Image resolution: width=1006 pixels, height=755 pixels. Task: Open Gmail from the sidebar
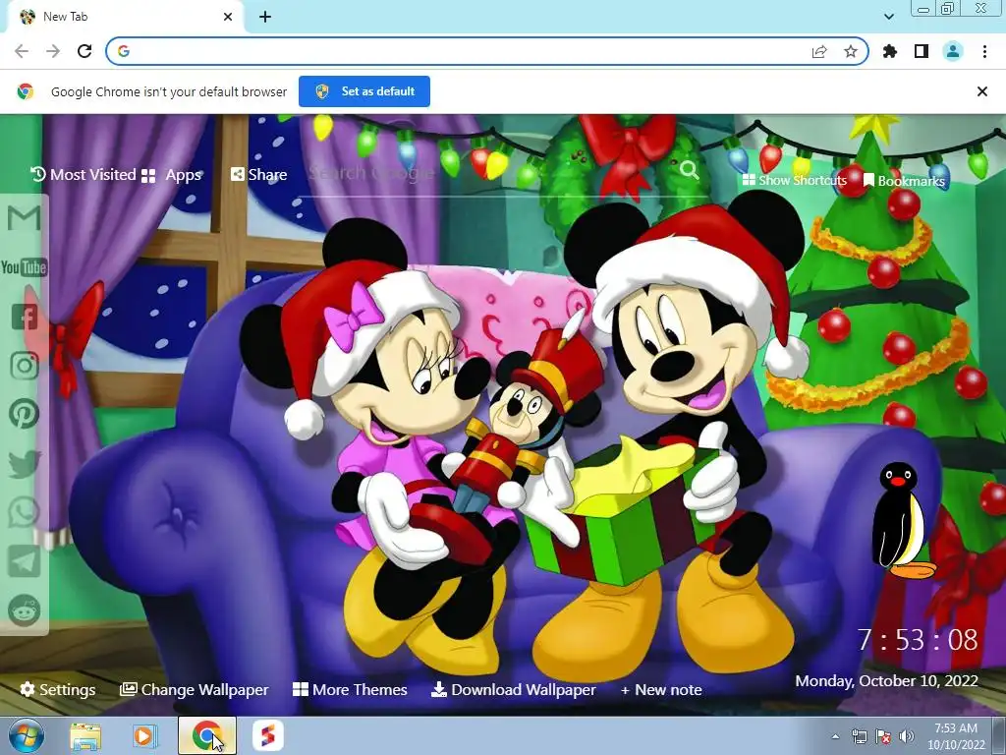point(24,218)
